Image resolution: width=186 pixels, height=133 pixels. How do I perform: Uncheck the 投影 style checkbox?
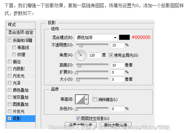[x=9, y=118]
